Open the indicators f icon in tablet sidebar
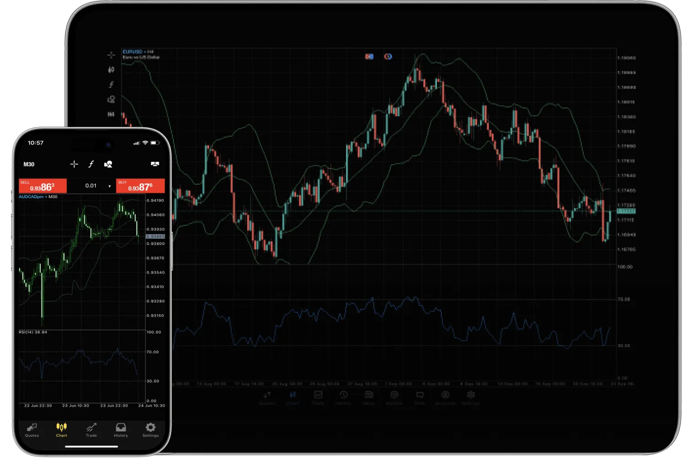Image resolution: width=682 pixels, height=469 pixels. (111, 85)
